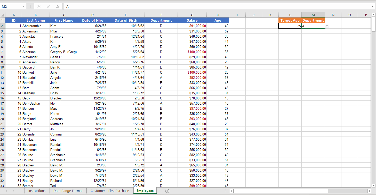Switch to the Instructions sheet tab

coord(37,191)
